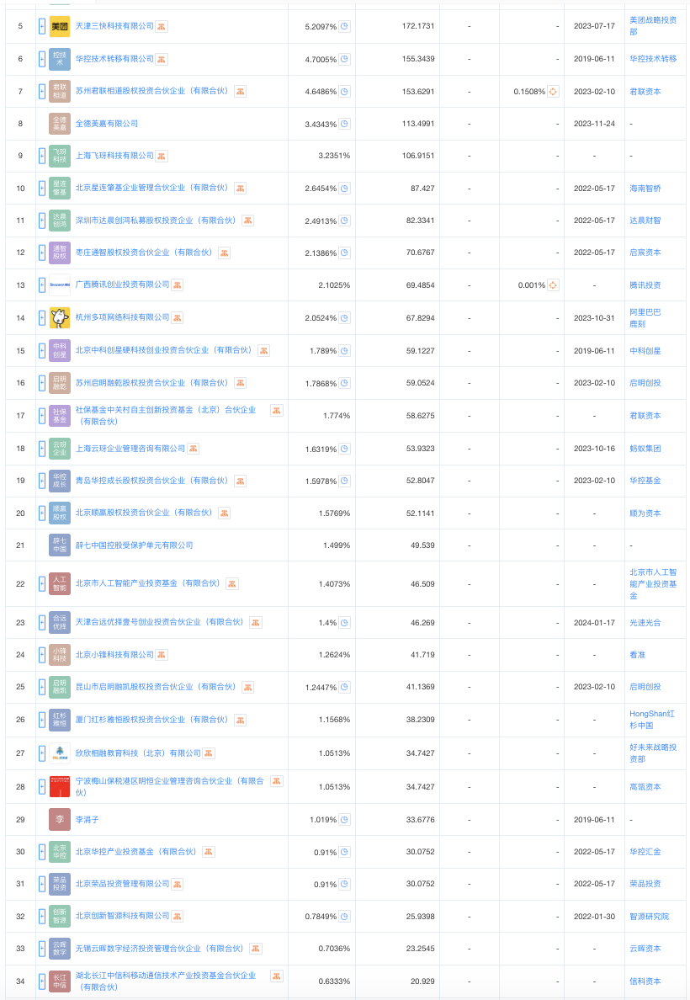Expand row 5 天津三快科技 shareholder details
The height and width of the screenshot is (1000, 690).
coord(42,27)
